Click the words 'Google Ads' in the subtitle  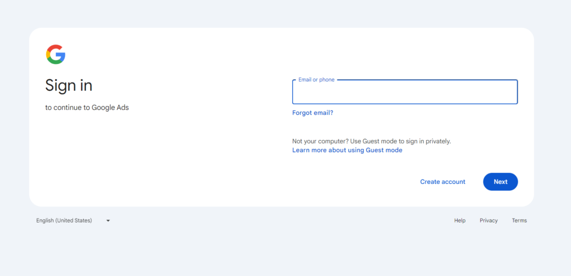(110, 108)
